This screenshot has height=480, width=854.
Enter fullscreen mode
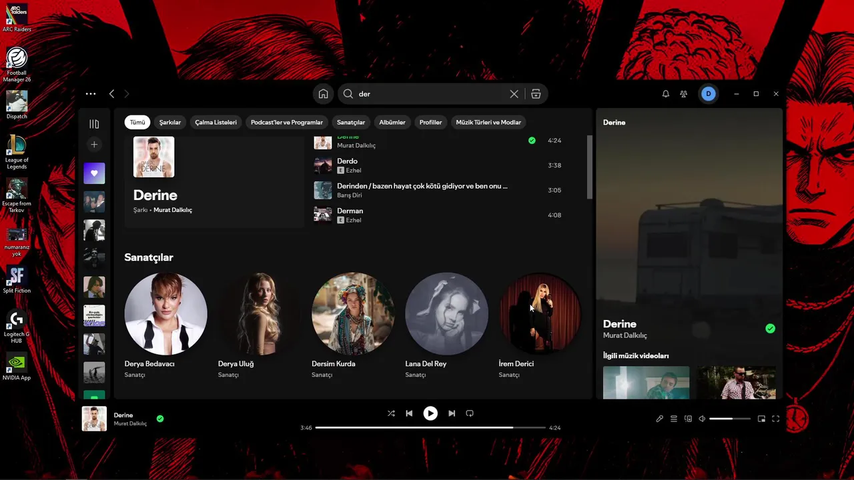tap(775, 419)
